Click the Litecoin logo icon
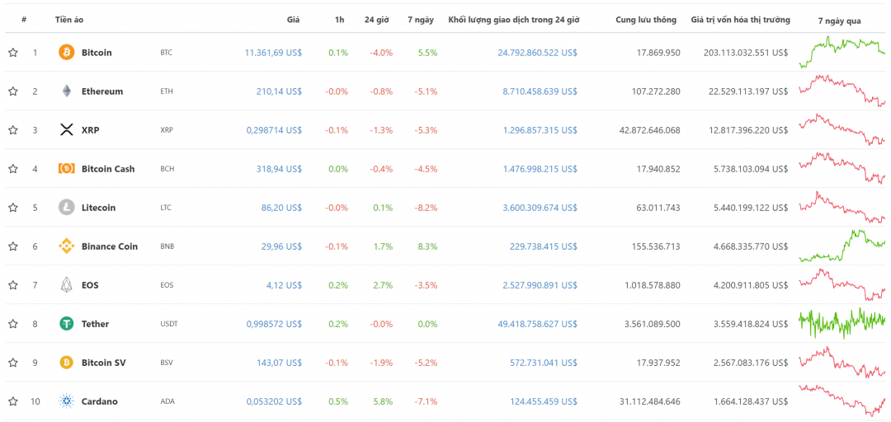891x422 pixels. click(x=67, y=208)
